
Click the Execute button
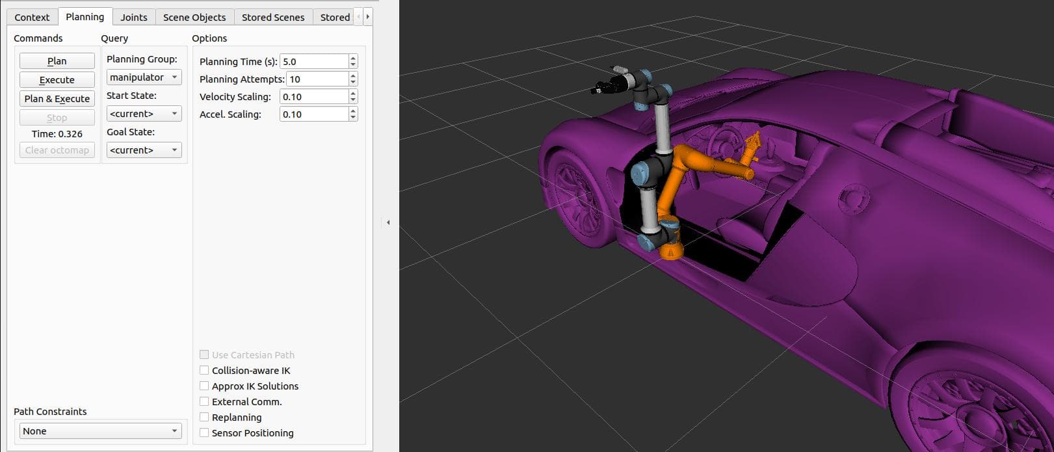coord(57,80)
